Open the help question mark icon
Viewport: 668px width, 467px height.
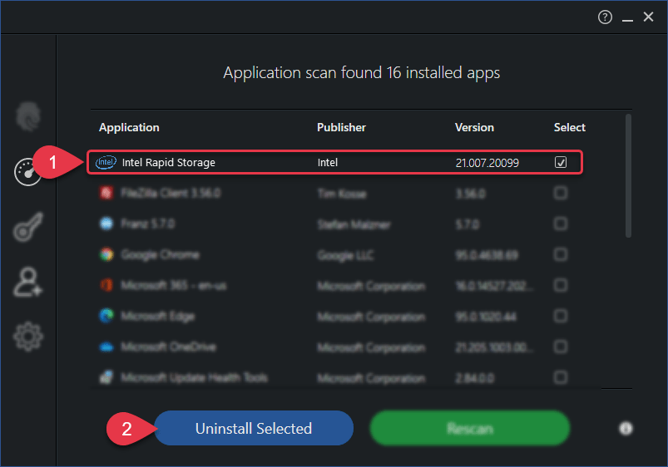pyautogui.click(x=605, y=17)
